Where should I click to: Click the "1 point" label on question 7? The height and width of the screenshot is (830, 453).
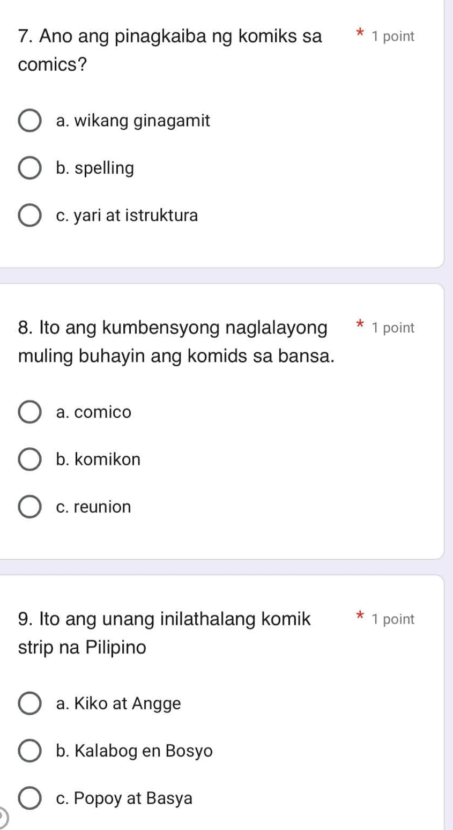[392, 36]
